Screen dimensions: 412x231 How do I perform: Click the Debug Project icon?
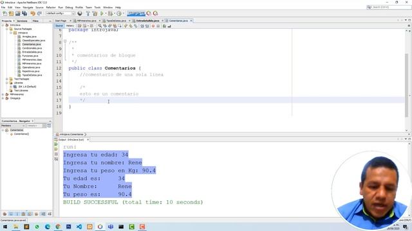(110, 13)
